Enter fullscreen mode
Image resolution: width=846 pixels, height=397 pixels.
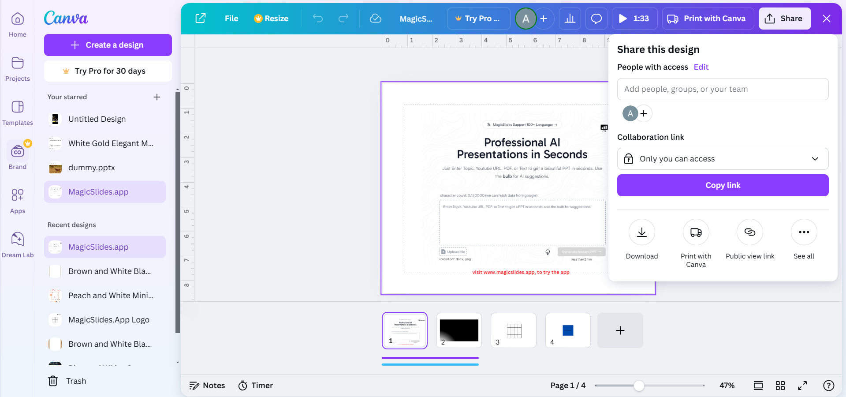(802, 386)
